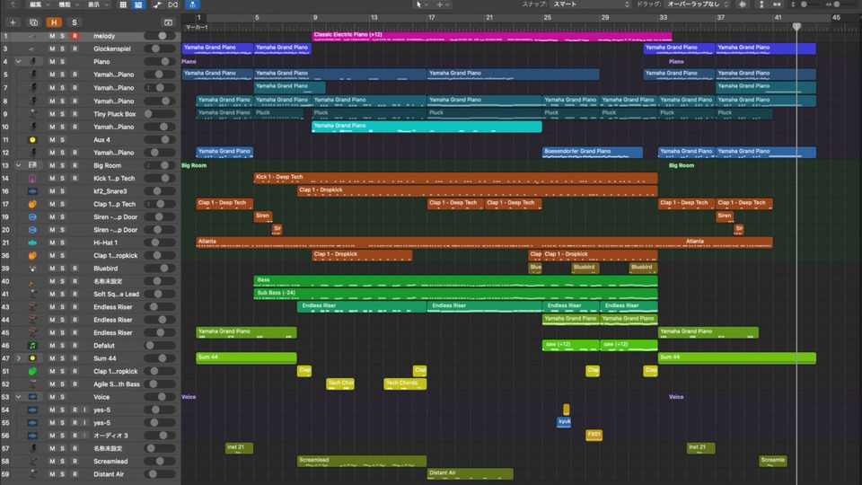Click the Bluebird track icon
The height and width of the screenshot is (485, 862).
pos(32,269)
